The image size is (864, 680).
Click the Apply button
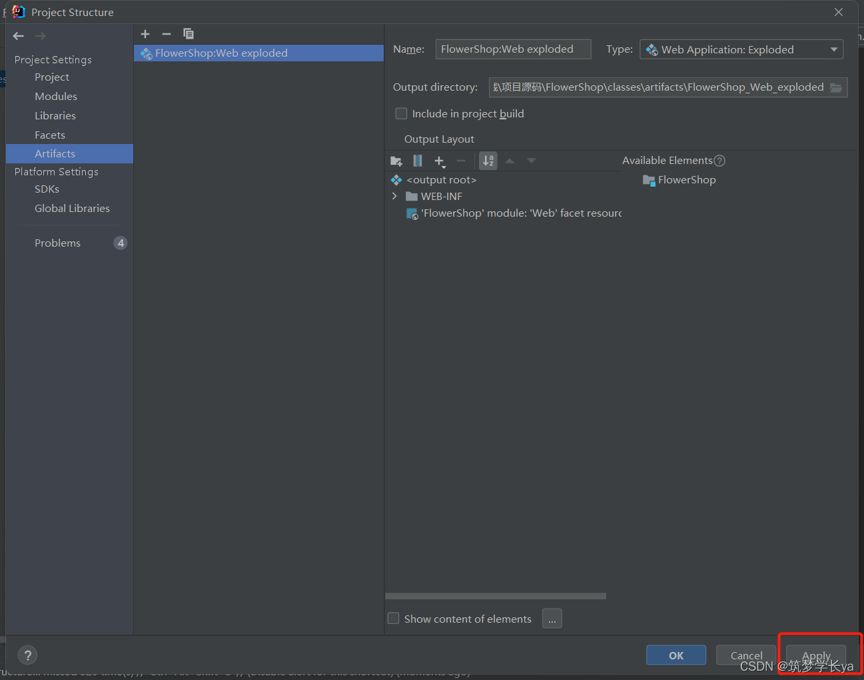(816, 655)
